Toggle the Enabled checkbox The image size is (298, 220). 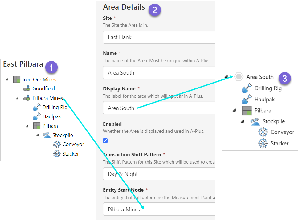click(105, 141)
